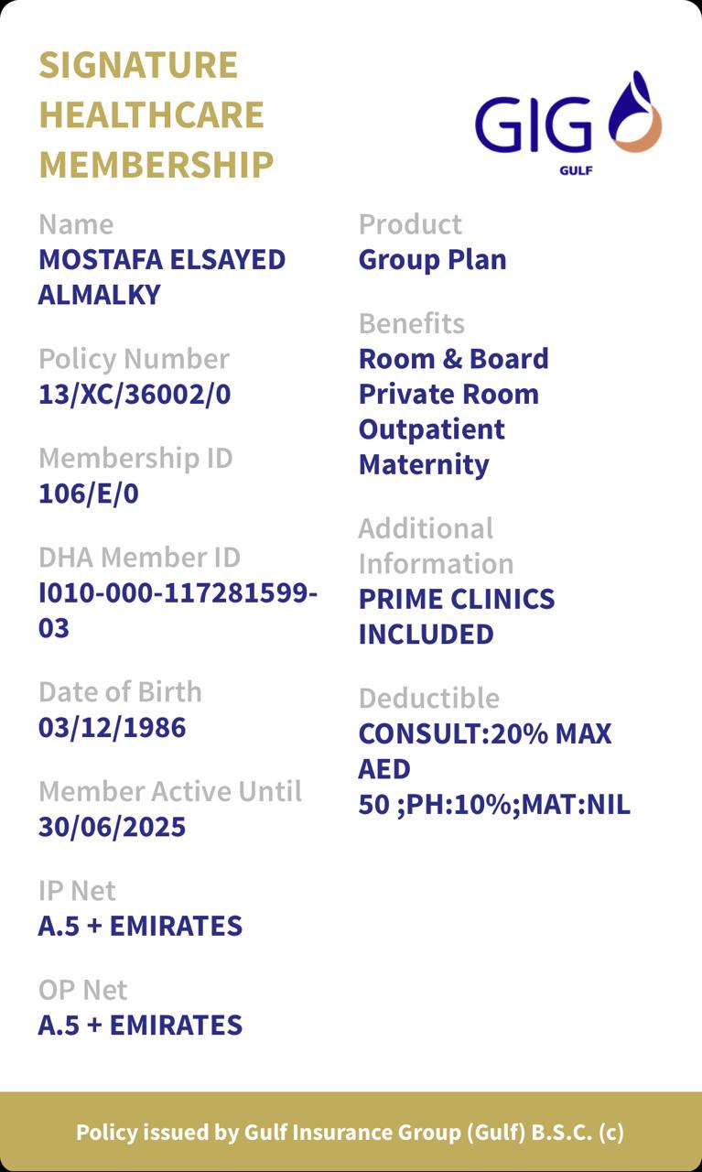
Task: Tap the Member Active Until date 30/06/2025
Action: [x=112, y=828]
